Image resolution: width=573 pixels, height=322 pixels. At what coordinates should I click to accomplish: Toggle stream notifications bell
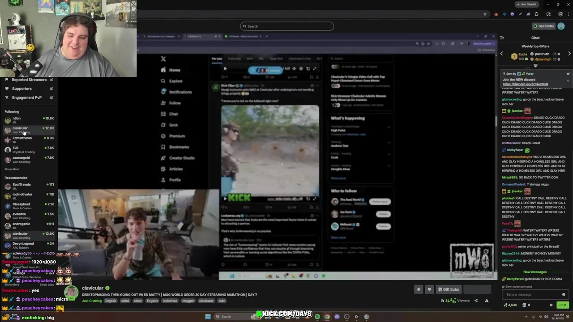419,289
